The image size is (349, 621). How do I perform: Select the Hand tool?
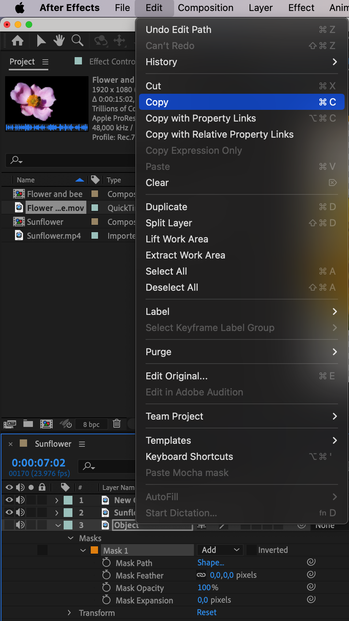(x=59, y=41)
